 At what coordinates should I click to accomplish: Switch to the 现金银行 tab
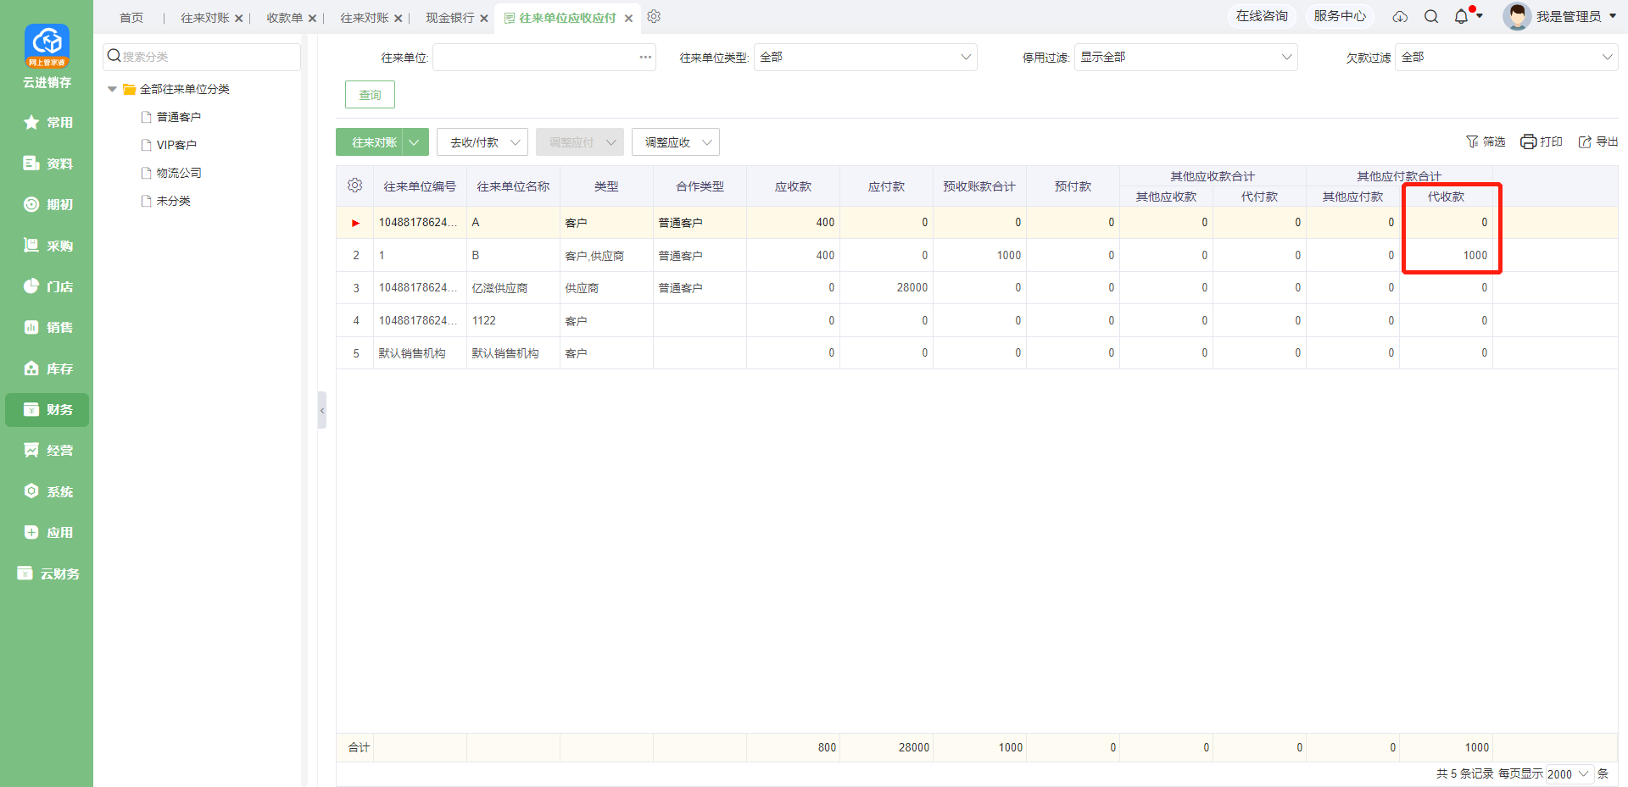click(450, 18)
